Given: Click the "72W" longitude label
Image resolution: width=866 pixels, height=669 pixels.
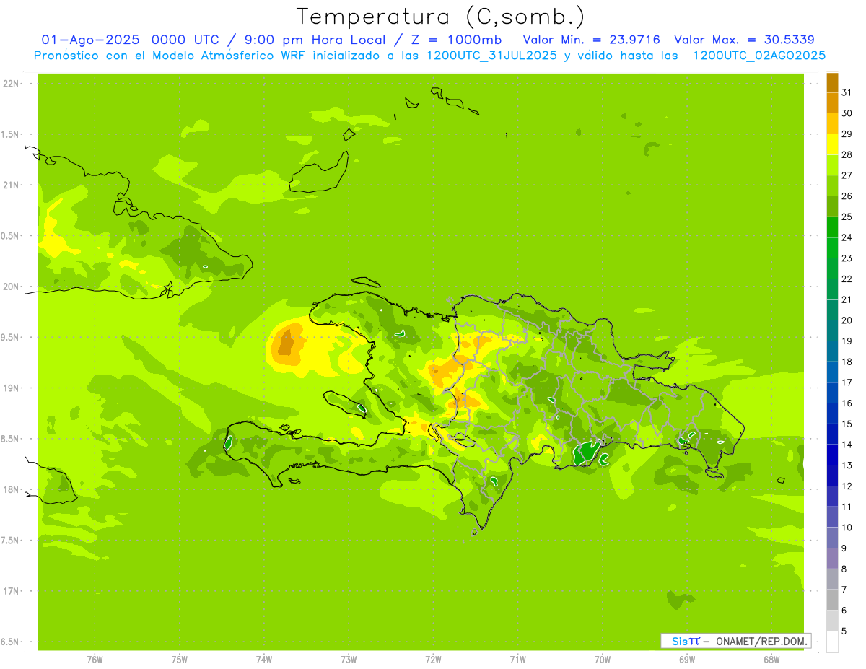Looking at the screenshot, I should click(433, 659).
